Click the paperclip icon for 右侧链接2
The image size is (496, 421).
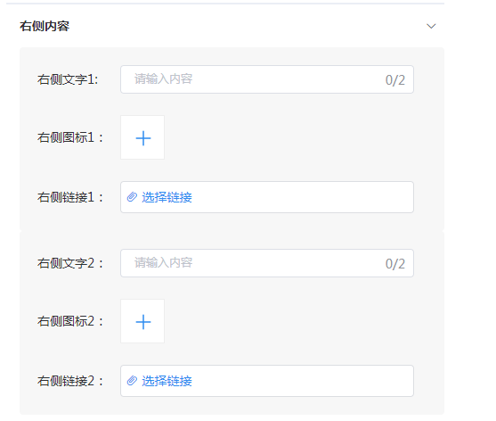pyautogui.click(x=132, y=381)
